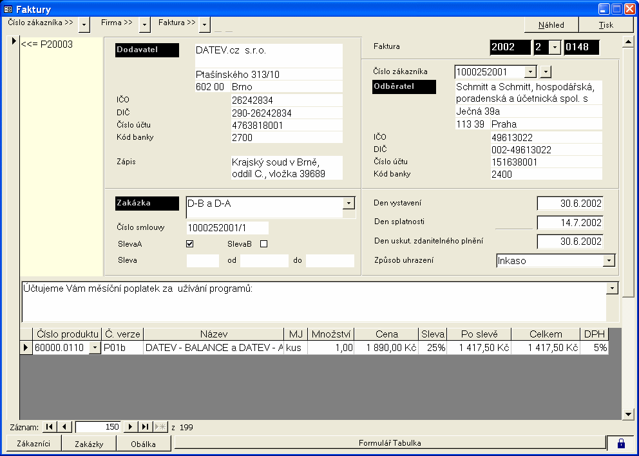The height and width of the screenshot is (456, 639).
Task: Expand the Způsob uhrazení dropdown
Action: pyautogui.click(x=609, y=260)
